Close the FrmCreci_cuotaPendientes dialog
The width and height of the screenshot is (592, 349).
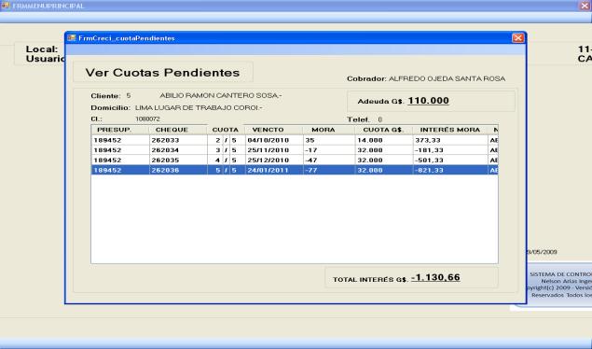[x=517, y=37]
